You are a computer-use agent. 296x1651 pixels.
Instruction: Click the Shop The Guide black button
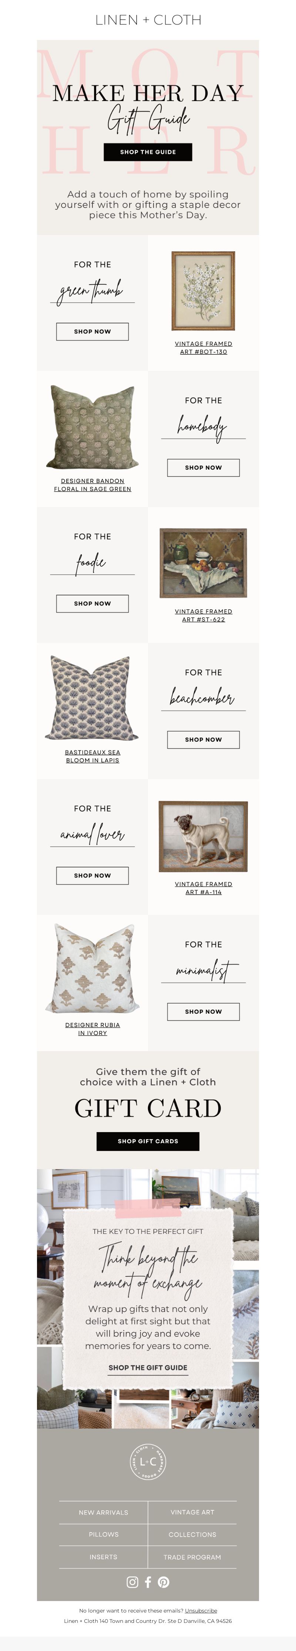[x=148, y=152]
